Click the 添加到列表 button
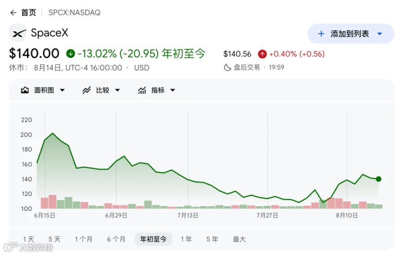The image size is (404, 255). click(x=351, y=34)
